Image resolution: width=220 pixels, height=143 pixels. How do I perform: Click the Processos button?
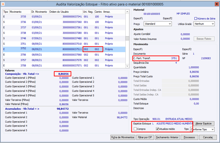click(x=189, y=137)
